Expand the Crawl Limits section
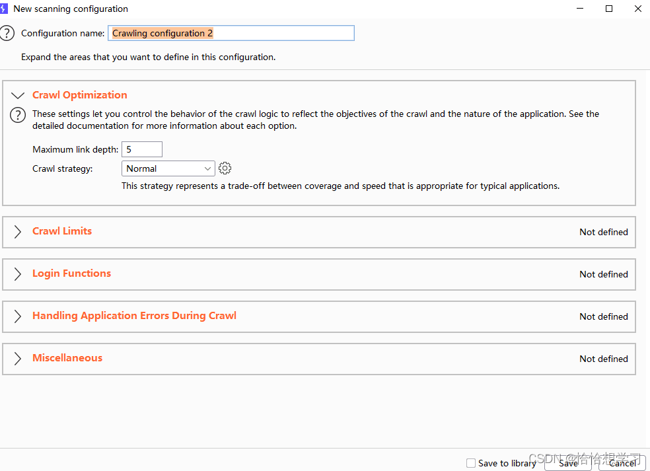Screen dimensions: 650x471 click(17, 232)
